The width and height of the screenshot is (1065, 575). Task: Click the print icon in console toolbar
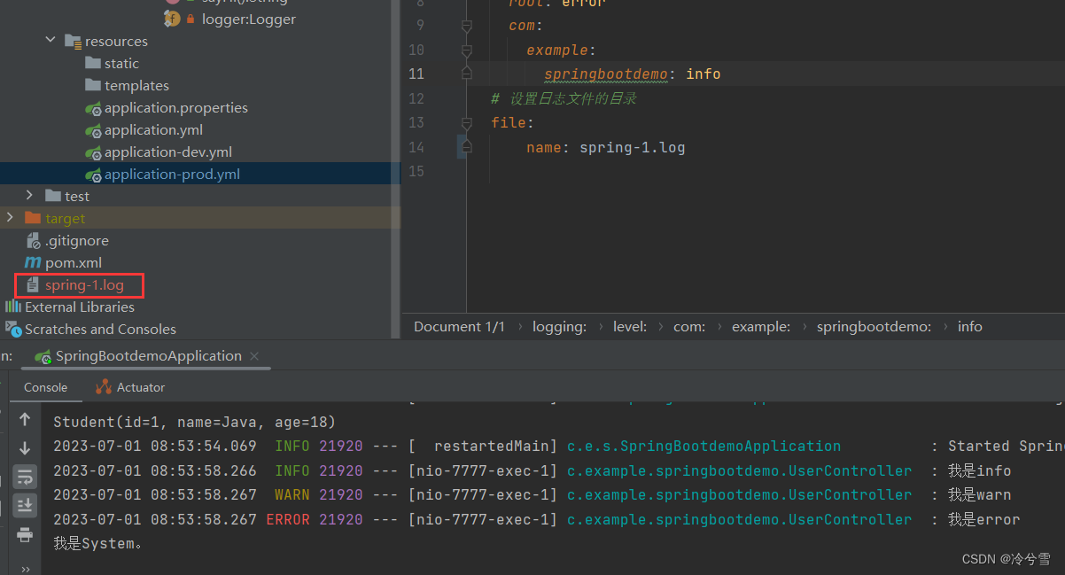(x=25, y=534)
